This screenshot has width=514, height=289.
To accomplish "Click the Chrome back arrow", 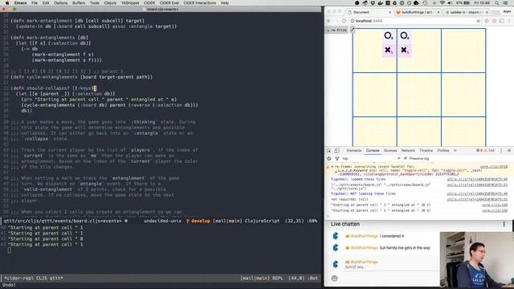I will click(x=329, y=21).
